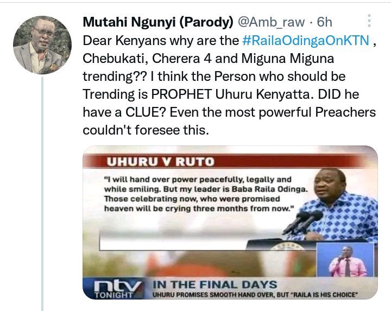The width and height of the screenshot is (391, 311).
Task: Click the presidential seal on the podium
Action: click(x=288, y=247)
